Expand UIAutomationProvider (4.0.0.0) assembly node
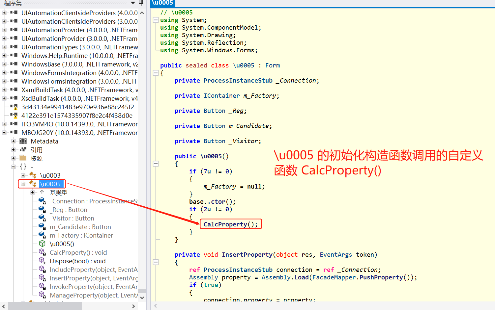This screenshot has width=495, height=310. (x=4, y=30)
